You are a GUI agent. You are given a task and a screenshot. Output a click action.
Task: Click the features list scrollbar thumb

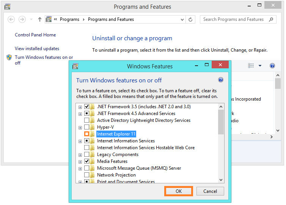[x=221, y=122]
